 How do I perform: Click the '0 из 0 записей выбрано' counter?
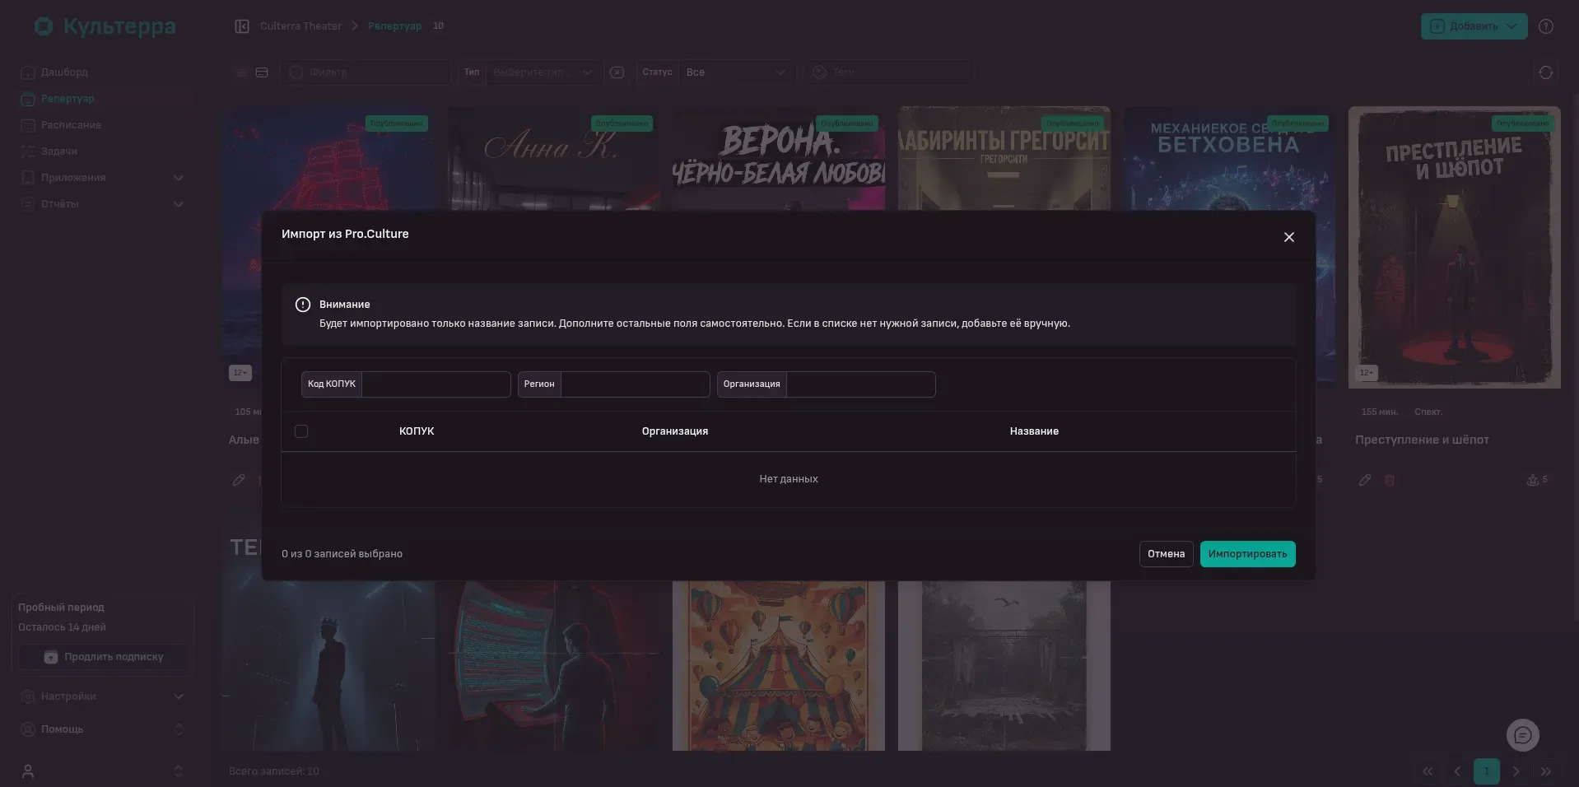pyautogui.click(x=342, y=554)
